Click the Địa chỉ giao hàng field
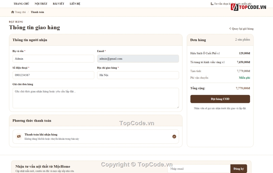This screenshot has height=173, width=273. tap(138, 75)
